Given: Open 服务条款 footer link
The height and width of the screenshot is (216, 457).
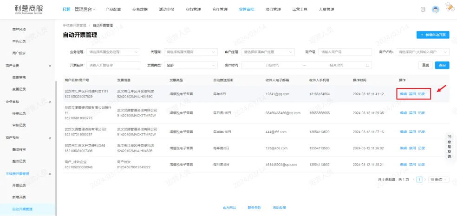Looking at the screenshot, I should 254,208.
